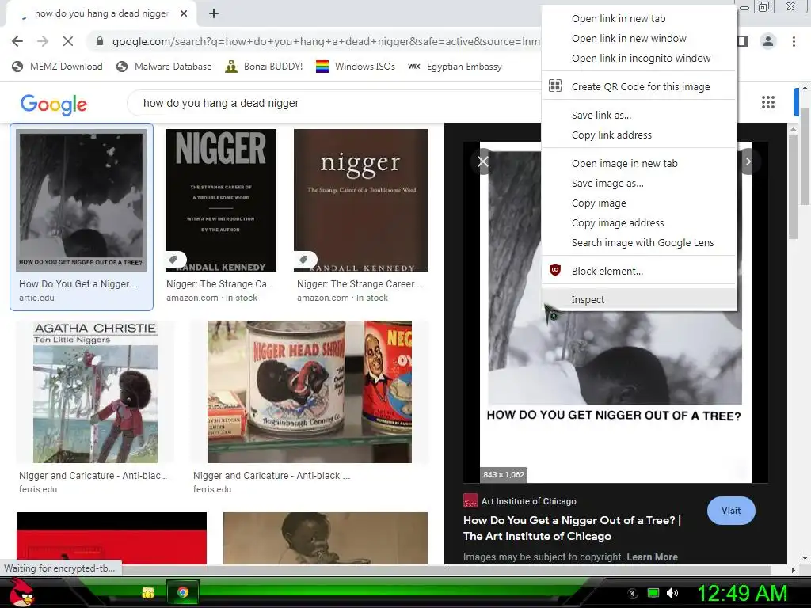Open the Bonzi BUDDY! bookmark

coord(264,66)
